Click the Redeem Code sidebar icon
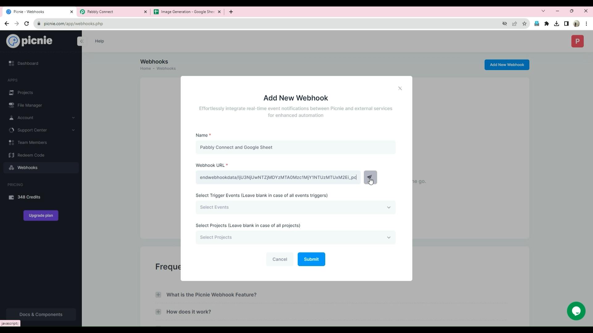This screenshot has width=593, height=333. pos(11,155)
